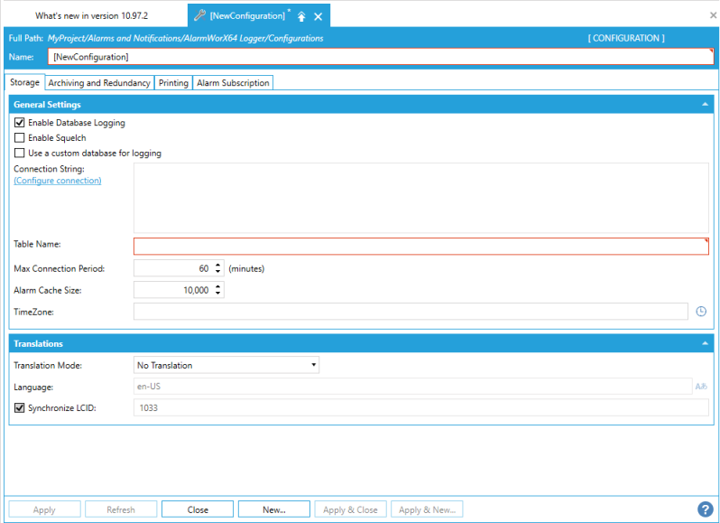Click the Language picker icon
The image size is (720, 523).
tap(701, 387)
